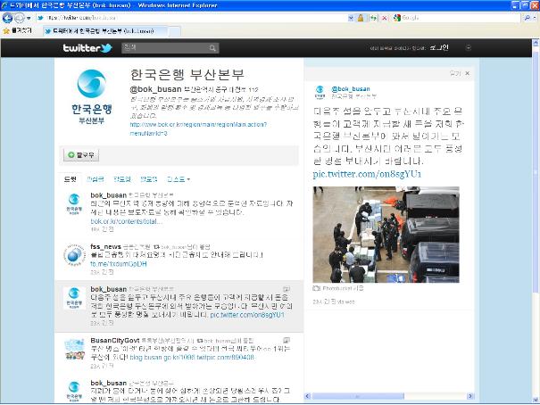Switch to the second profile tab 관심글

95,179
